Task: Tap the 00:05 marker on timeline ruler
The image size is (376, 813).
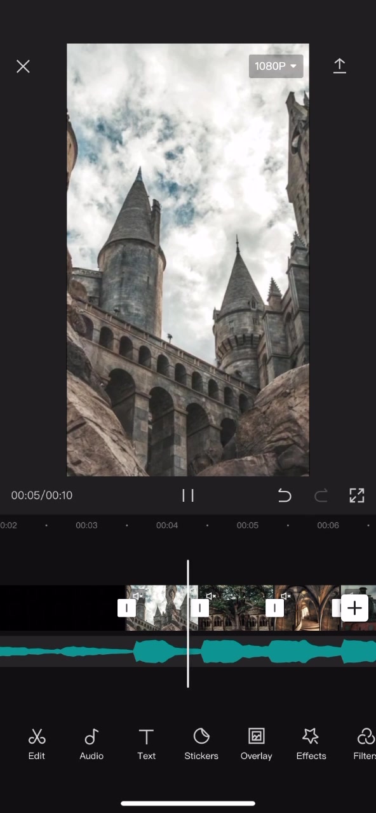Action: click(x=248, y=525)
